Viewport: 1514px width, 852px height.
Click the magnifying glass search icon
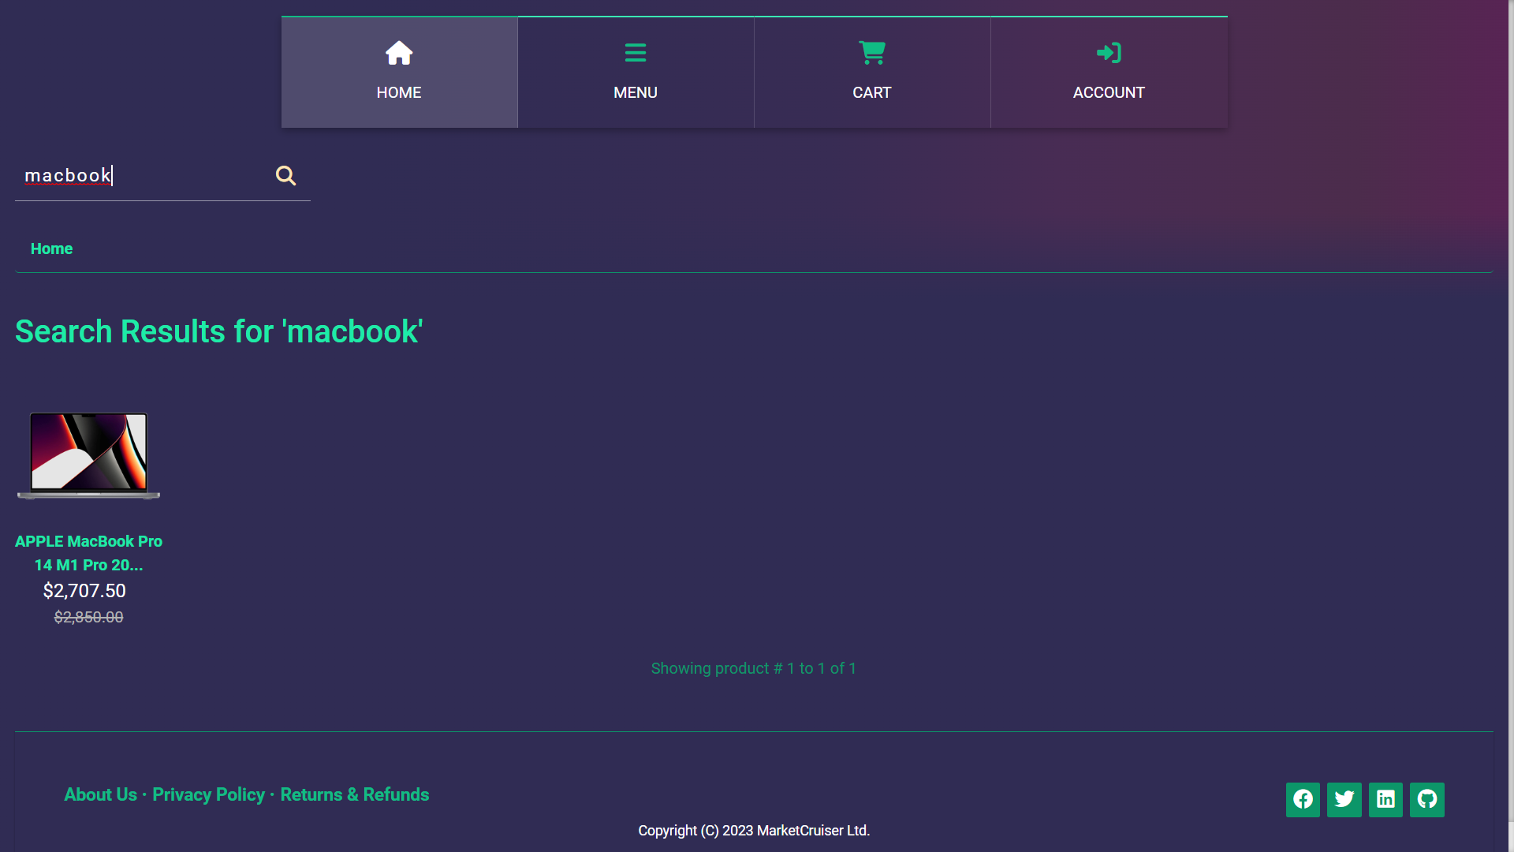pos(285,175)
